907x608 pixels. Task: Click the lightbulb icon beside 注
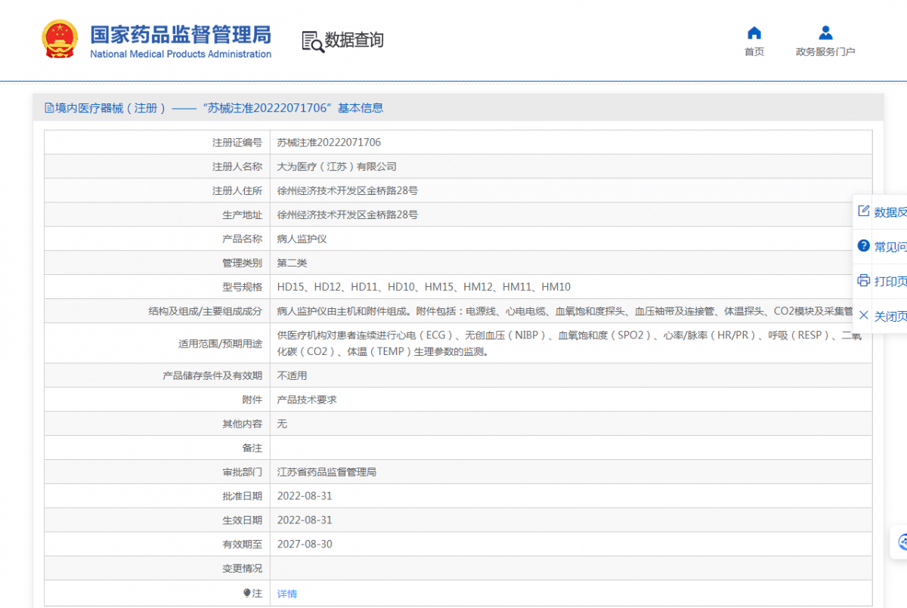[x=246, y=594]
